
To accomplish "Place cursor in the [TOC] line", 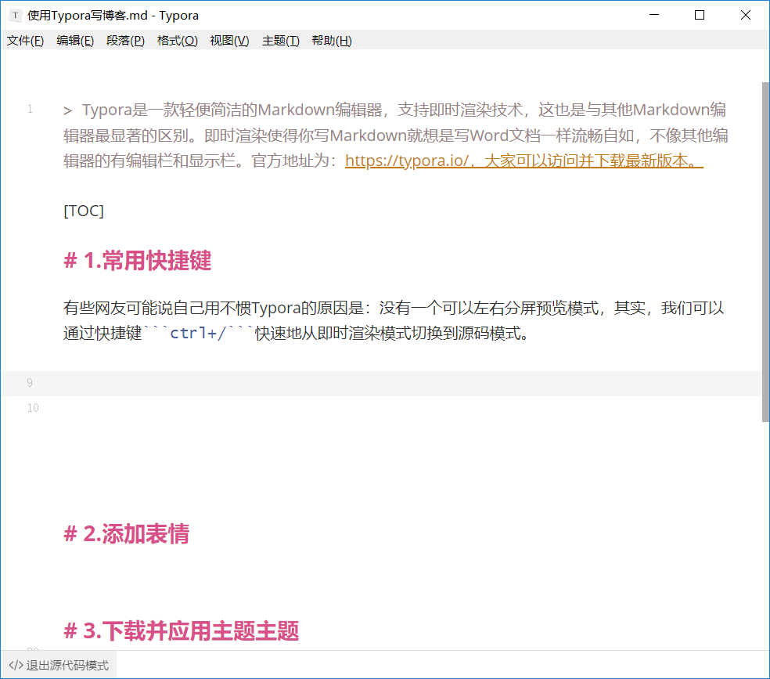I will 83,210.
